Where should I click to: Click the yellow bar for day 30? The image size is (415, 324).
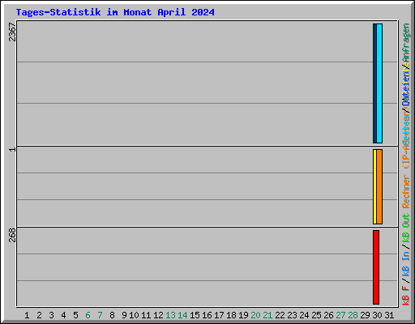374,186
